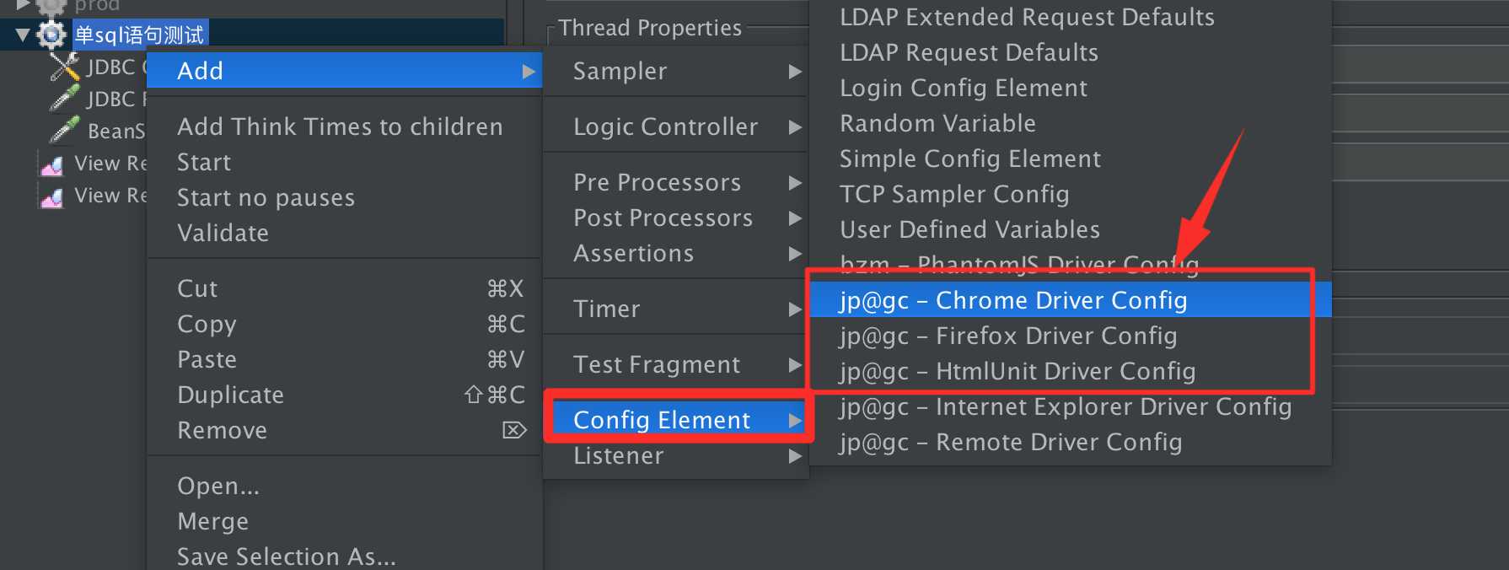Click the JDBC Request sampler pipette icon
The height and width of the screenshot is (570, 1509).
click(x=65, y=99)
